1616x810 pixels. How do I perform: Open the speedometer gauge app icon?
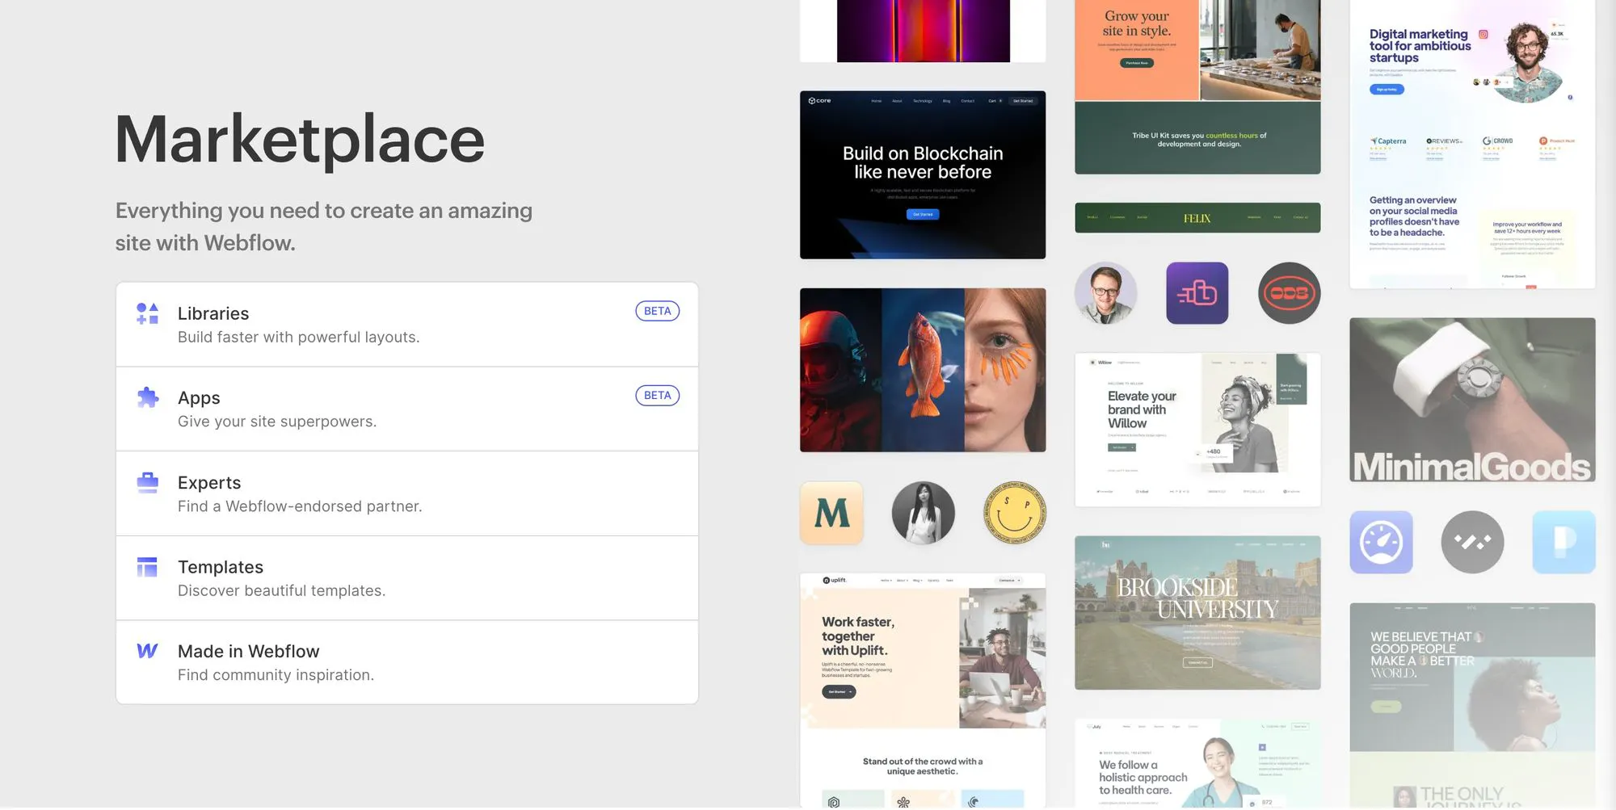1381,542
